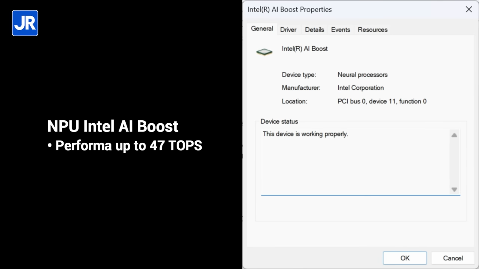Switch to the Driver tab
The width and height of the screenshot is (479, 269).
point(288,30)
